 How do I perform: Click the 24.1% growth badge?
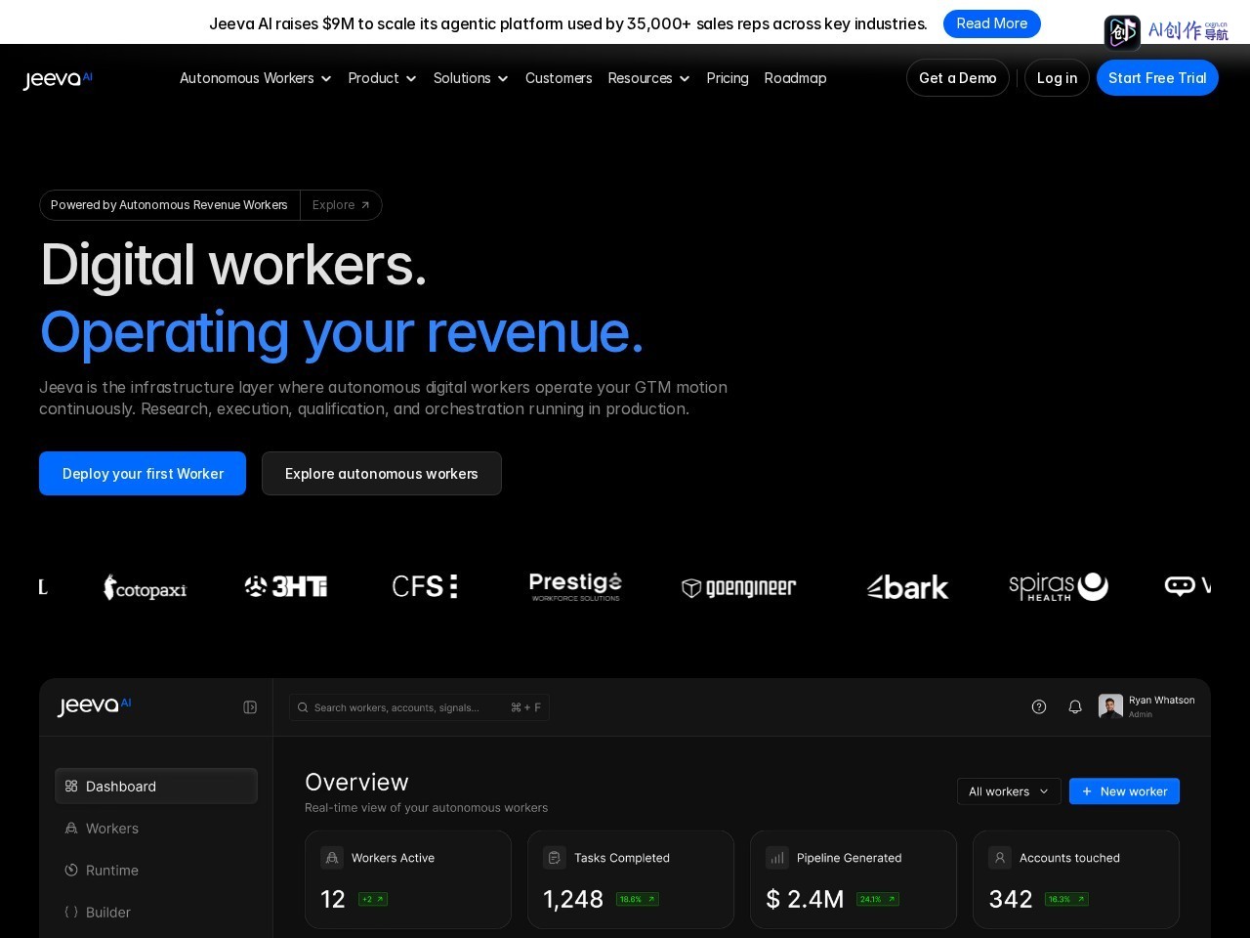click(x=878, y=899)
